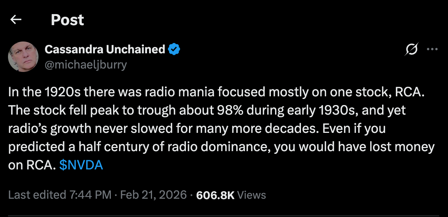The height and width of the screenshot is (217, 448).
Task: Click the display name "Cassandra Unchained"
Action: pyautogui.click(x=105, y=49)
